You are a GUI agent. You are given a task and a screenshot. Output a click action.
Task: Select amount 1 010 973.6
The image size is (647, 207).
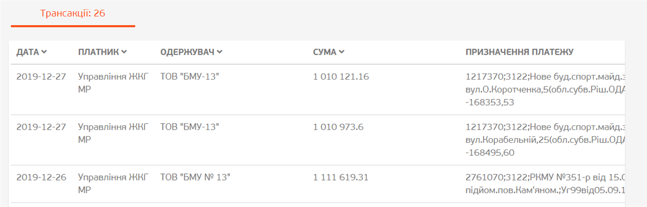pyautogui.click(x=339, y=127)
